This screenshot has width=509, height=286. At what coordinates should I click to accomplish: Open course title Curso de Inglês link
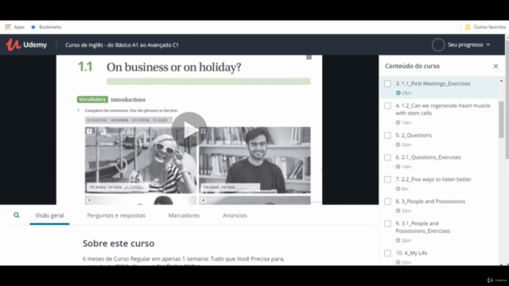(x=122, y=45)
